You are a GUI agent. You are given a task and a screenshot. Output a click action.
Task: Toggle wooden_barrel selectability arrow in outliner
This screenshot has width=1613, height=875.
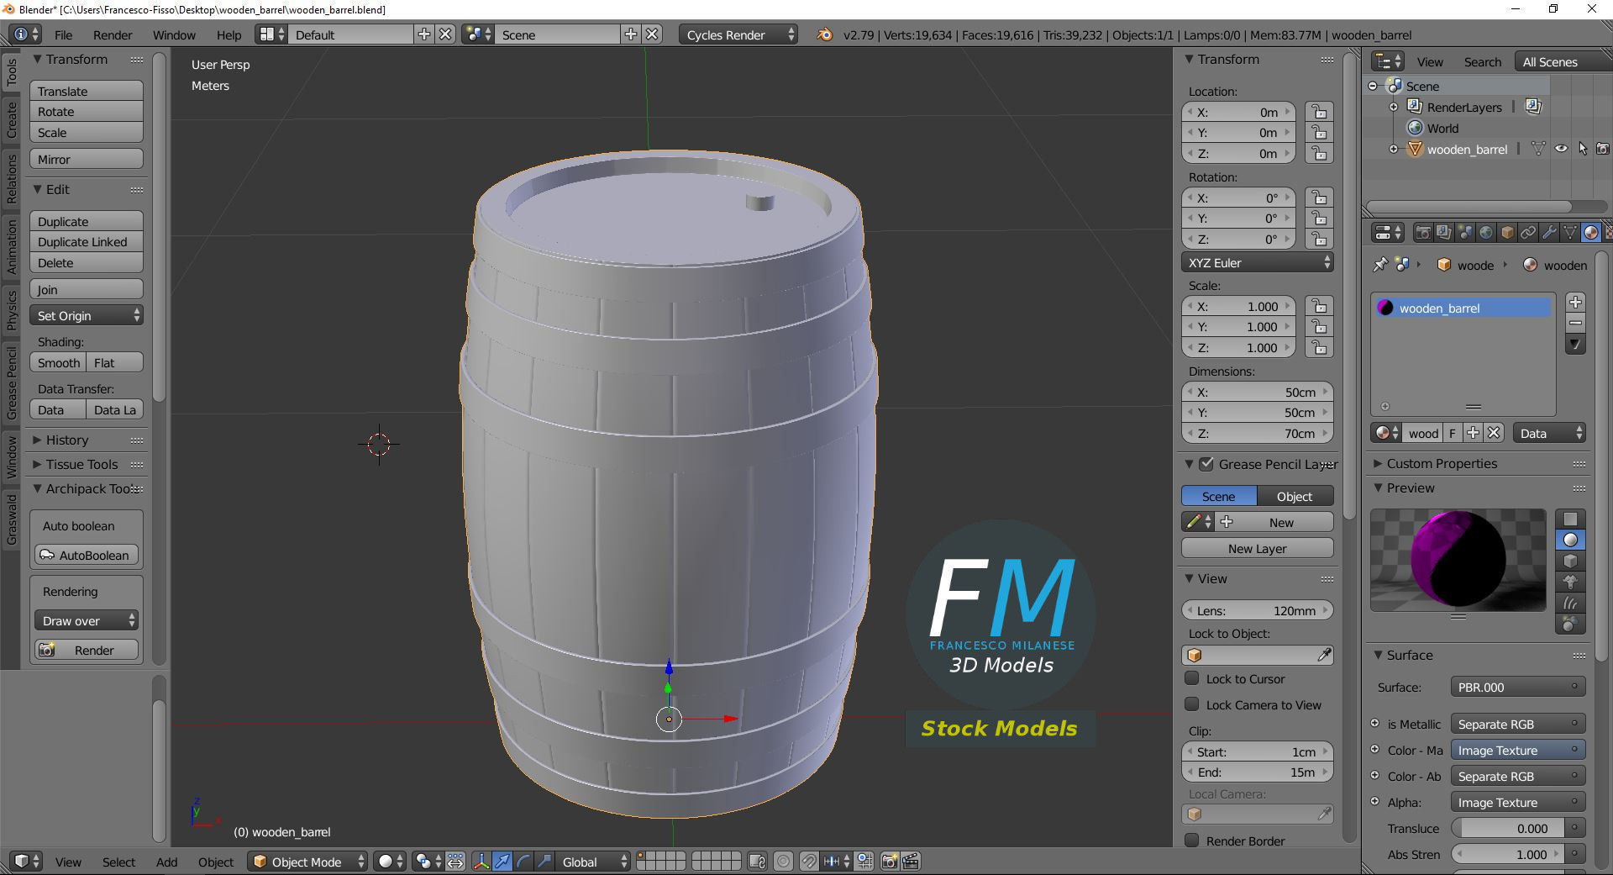click(x=1583, y=149)
